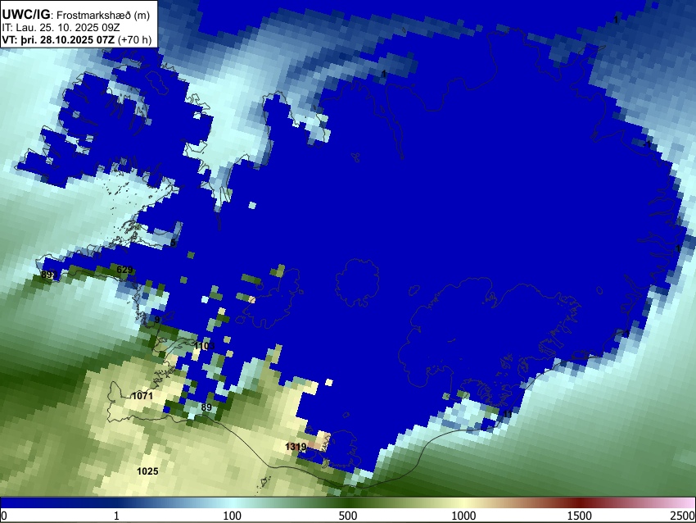Click the map value 89 near southwest coast
The width and height of the screenshot is (696, 523).
click(x=206, y=407)
